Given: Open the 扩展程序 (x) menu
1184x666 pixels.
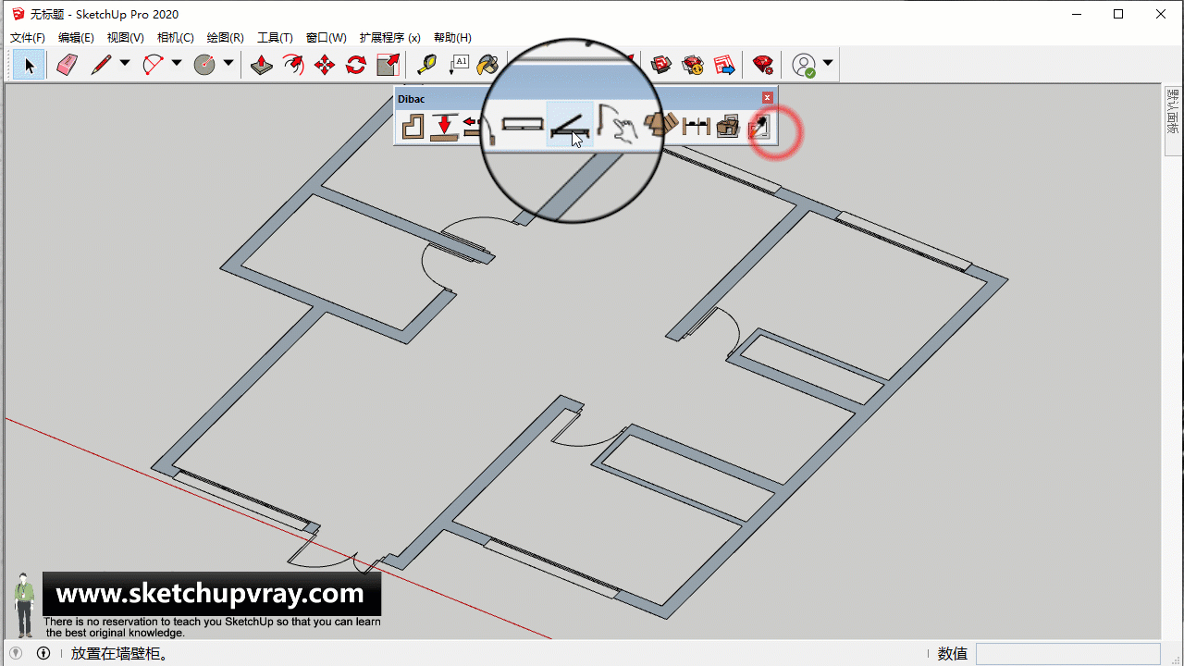Looking at the screenshot, I should 389,38.
